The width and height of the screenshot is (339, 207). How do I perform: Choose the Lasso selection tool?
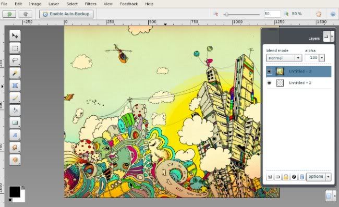click(x=15, y=60)
